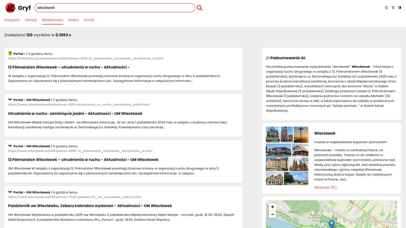Image resolution: width=406 pixels, height=228 pixels.
Task: Zoom out on the map with minus
Action: point(272,214)
